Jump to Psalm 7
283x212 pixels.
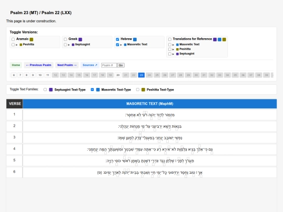click(20, 75)
